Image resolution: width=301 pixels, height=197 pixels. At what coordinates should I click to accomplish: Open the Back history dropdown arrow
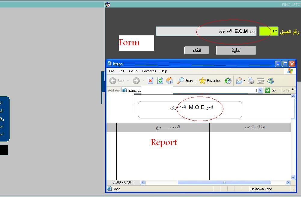tap(128, 81)
